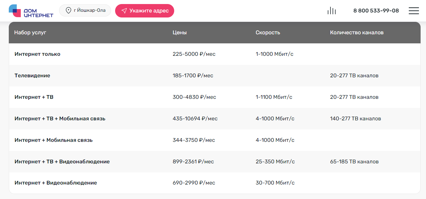Click the paper plane icon
This screenshot has height=199, width=426.
[x=124, y=11]
